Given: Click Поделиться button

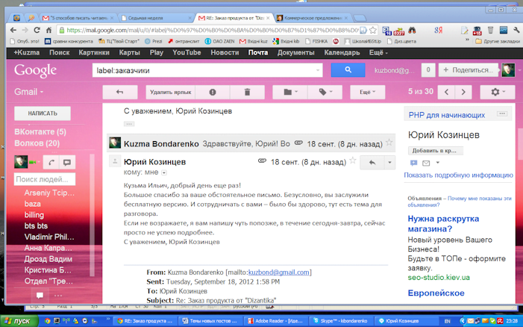Looking at the screenshot, I should pyautogui.click(x=469, y=70).
